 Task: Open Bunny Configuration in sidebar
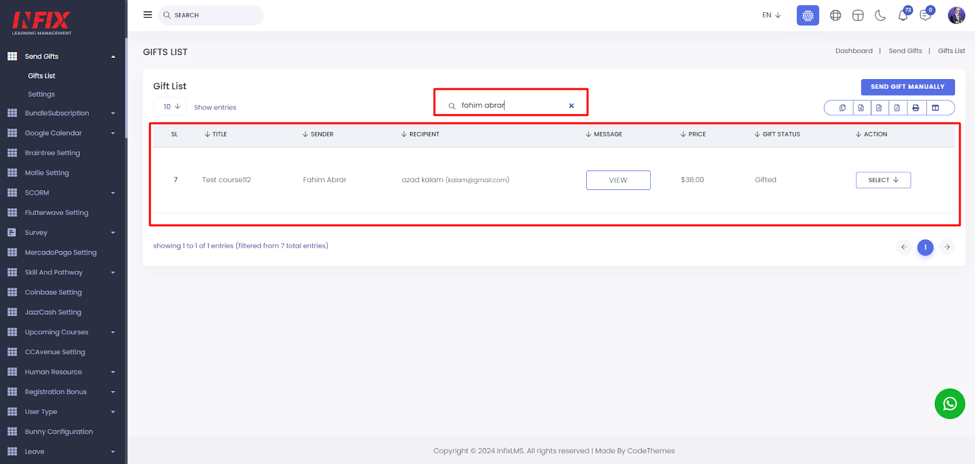[x=59, y=432]
